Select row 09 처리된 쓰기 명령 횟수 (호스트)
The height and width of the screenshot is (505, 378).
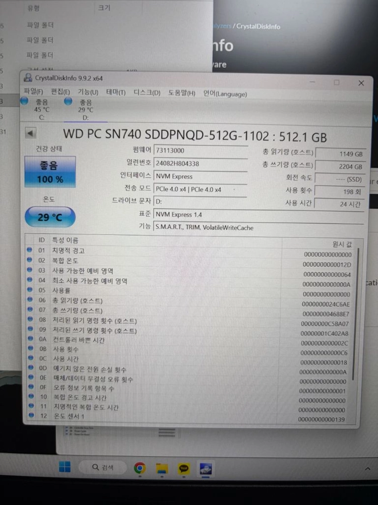[x=191, y=331]
